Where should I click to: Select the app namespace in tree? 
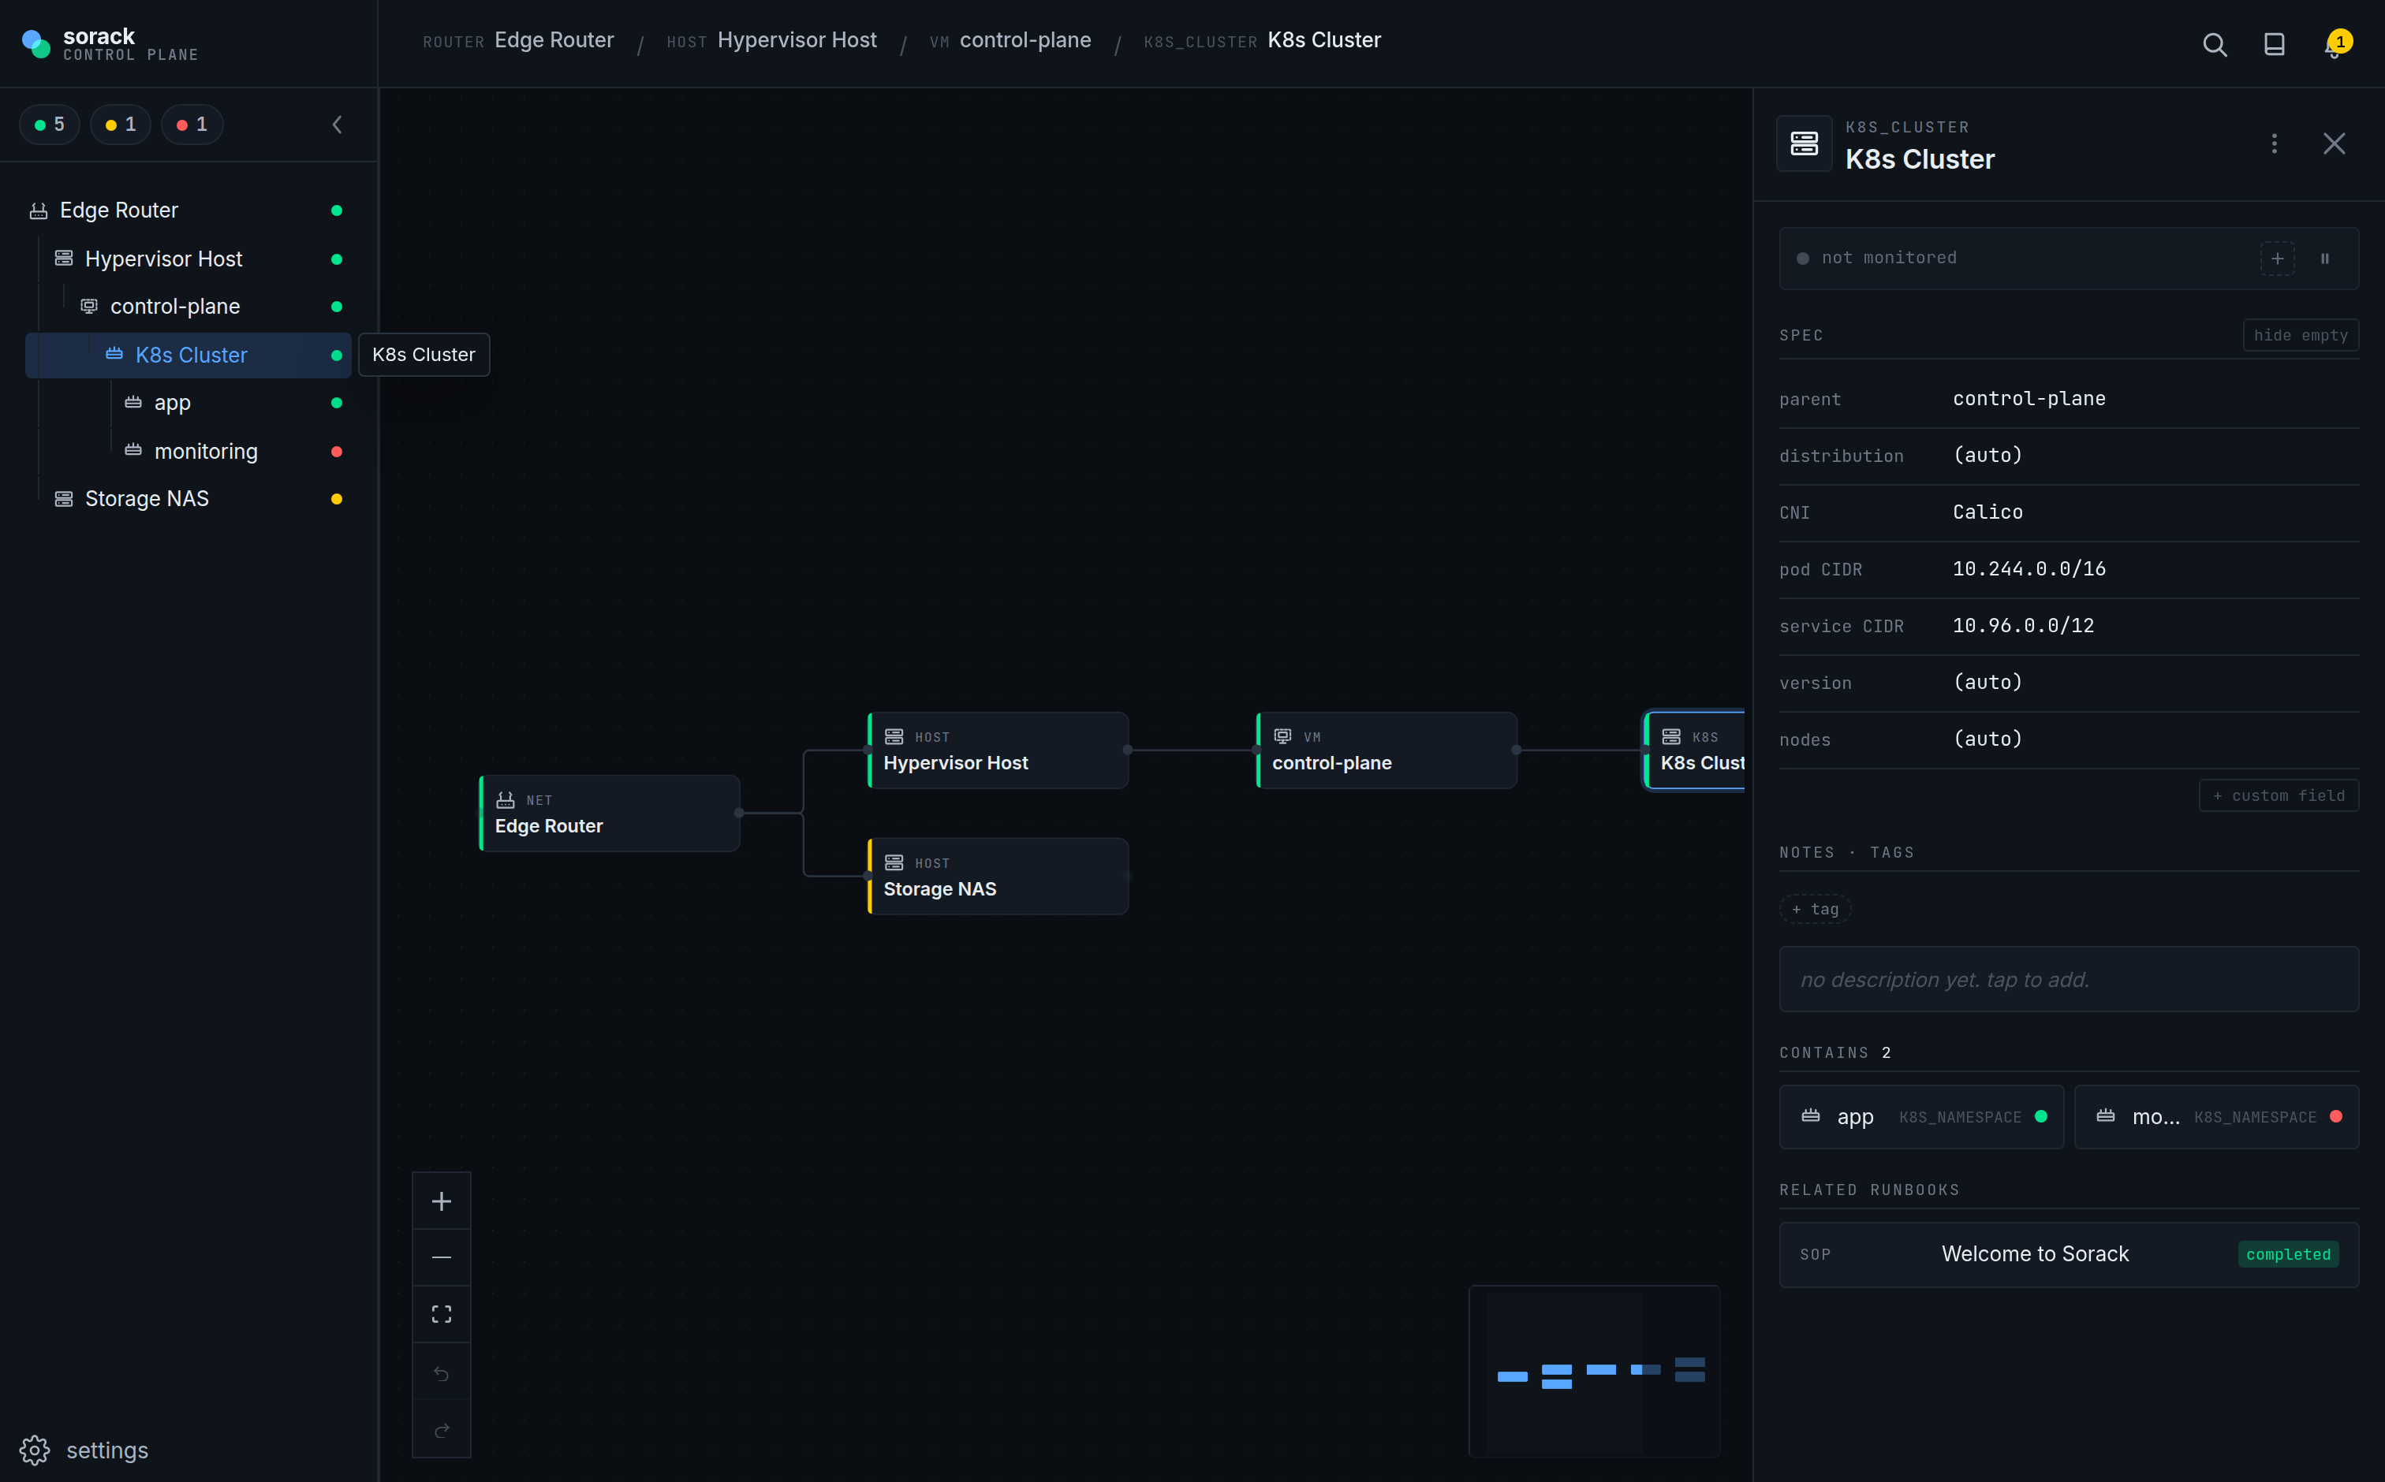point(188,403)
